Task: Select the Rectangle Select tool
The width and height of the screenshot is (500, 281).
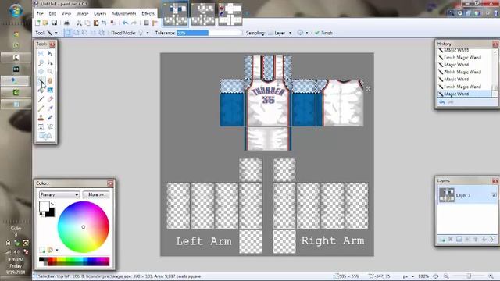Action: [41, 54]
